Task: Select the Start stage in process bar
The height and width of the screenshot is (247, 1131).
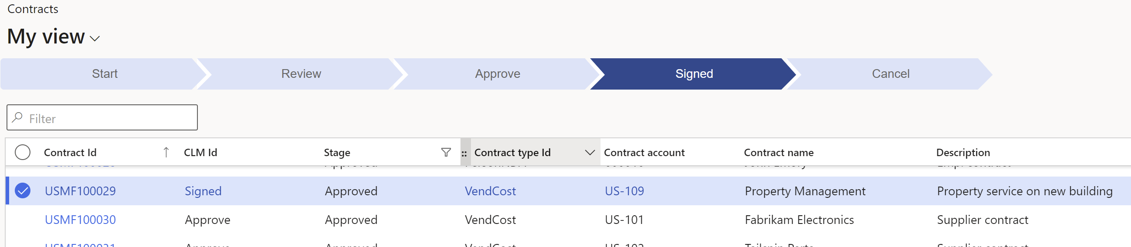Action: click(104, 73)
